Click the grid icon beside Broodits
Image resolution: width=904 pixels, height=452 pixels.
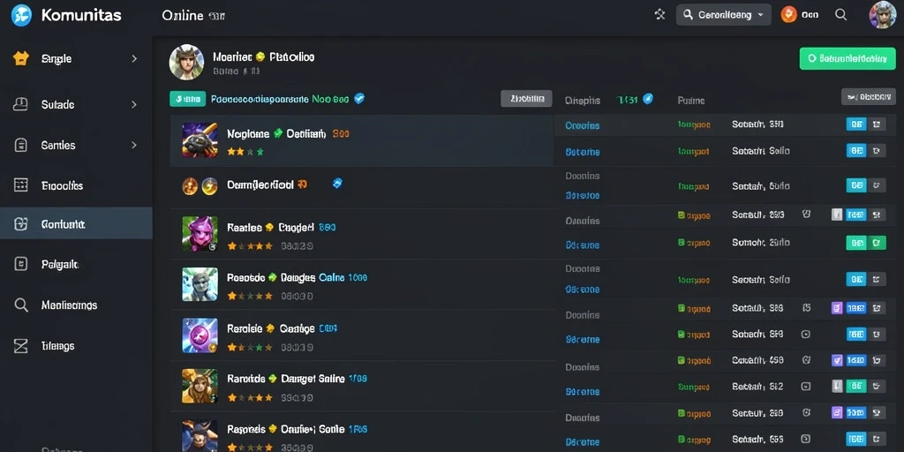coord(21,185)
